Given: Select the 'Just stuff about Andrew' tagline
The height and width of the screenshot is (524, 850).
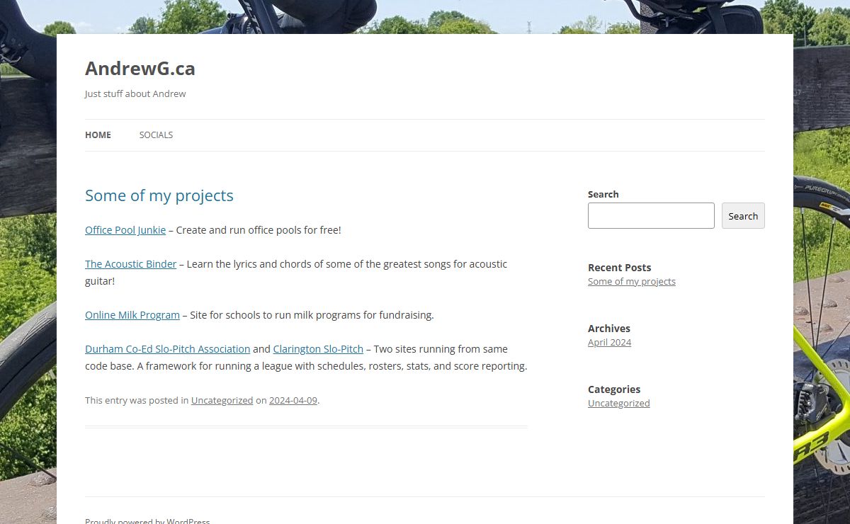Looking at the screenshot, I should click(x=135, y=93).
